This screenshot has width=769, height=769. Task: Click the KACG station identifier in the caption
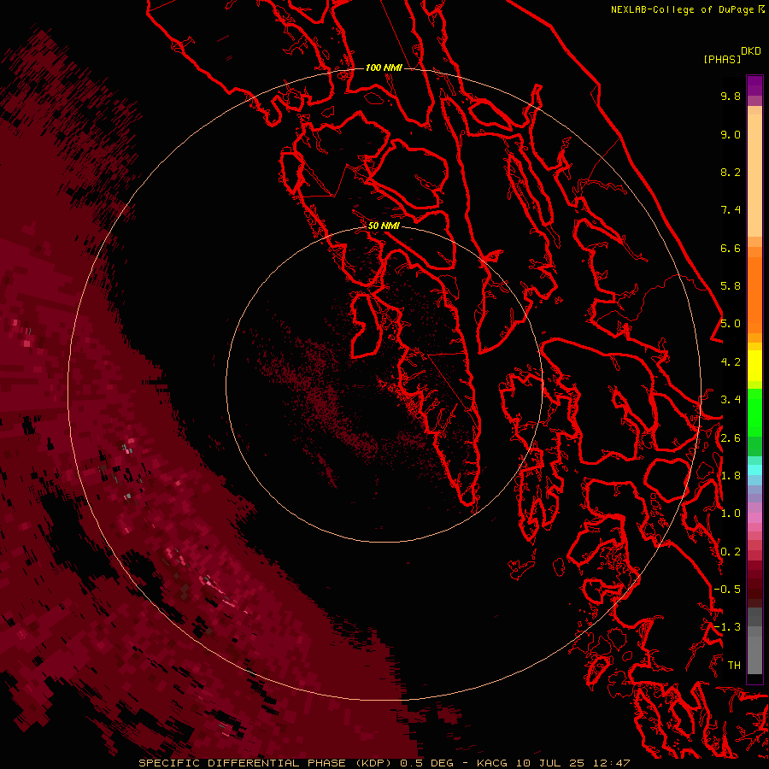pos(493,763)
